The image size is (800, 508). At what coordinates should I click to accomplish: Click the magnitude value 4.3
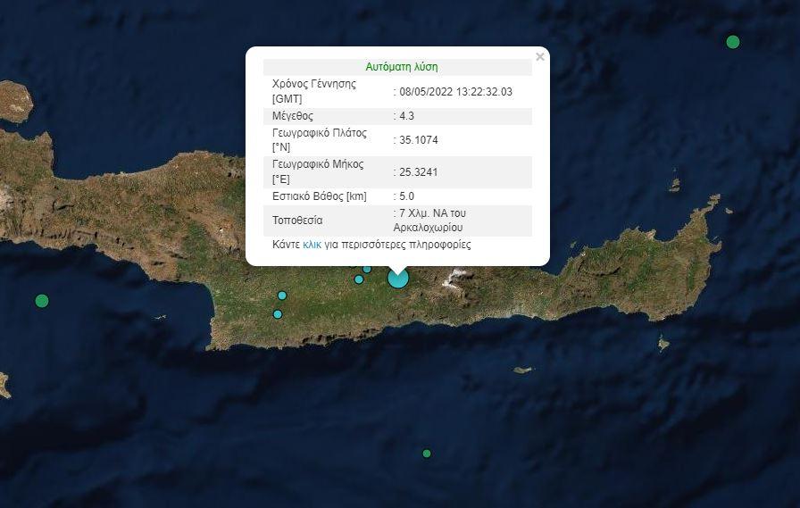point(407,116)
